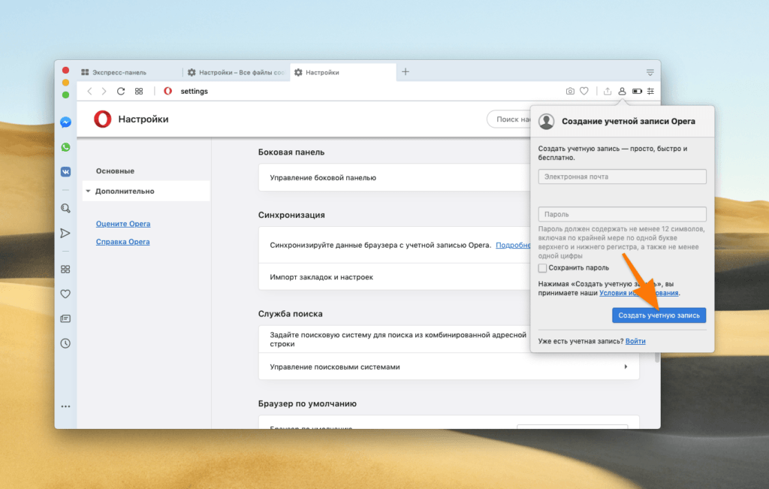Open the bookmarks heart icon in the sidebar

[65, 294]
